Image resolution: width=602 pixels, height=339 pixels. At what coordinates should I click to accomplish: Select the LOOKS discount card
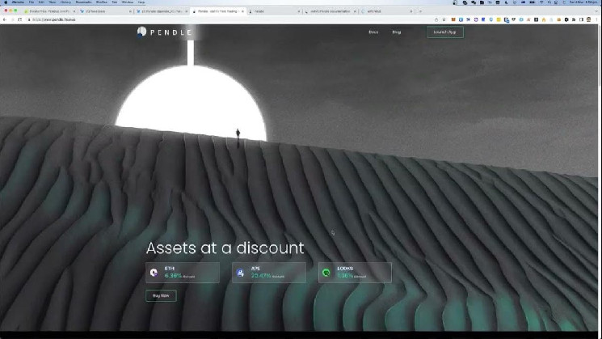(355, 273)
